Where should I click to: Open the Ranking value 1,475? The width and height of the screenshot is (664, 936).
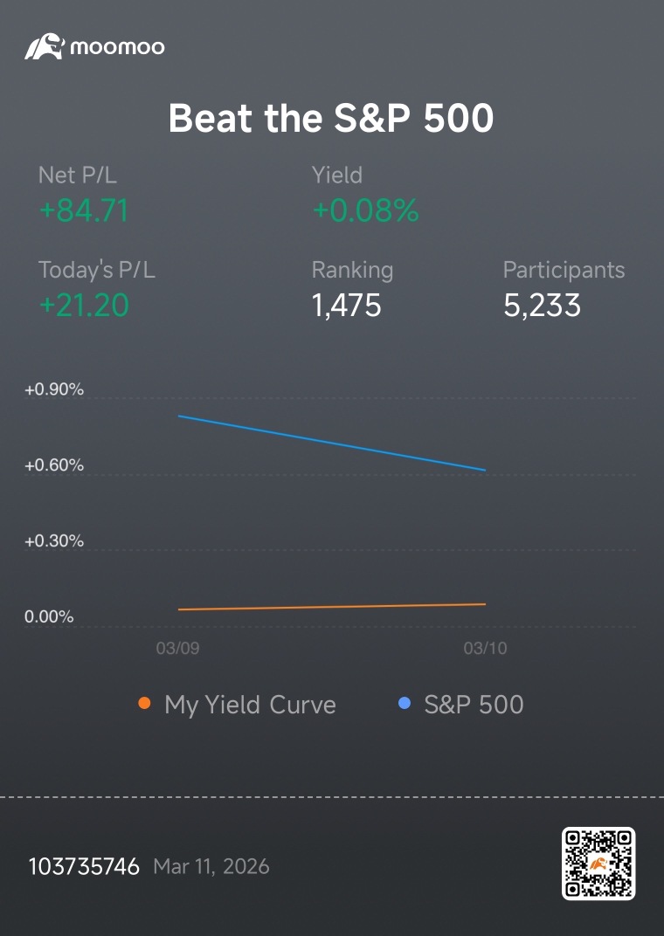pyautogui.click(x=346, y=306)
